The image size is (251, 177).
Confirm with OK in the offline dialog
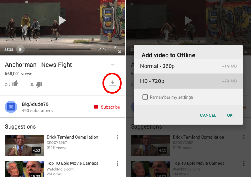point(230,115)
